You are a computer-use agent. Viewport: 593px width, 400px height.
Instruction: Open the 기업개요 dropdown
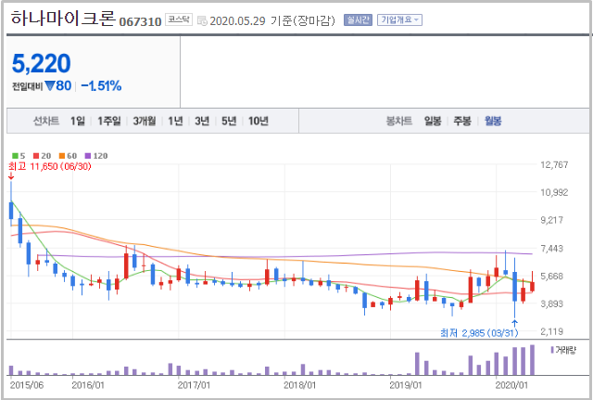(399, 20)
